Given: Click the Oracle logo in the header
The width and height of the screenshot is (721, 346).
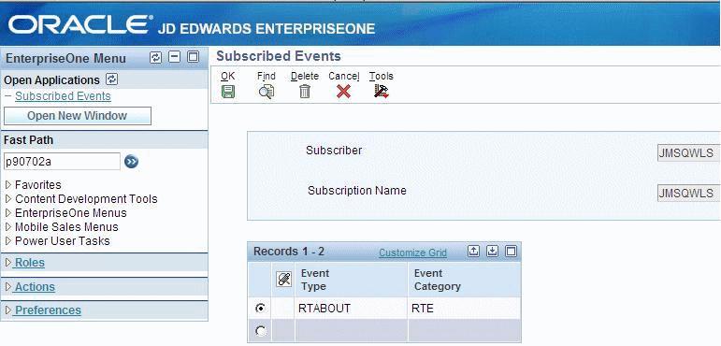Looking at the screenshot, I should (80, 24).
